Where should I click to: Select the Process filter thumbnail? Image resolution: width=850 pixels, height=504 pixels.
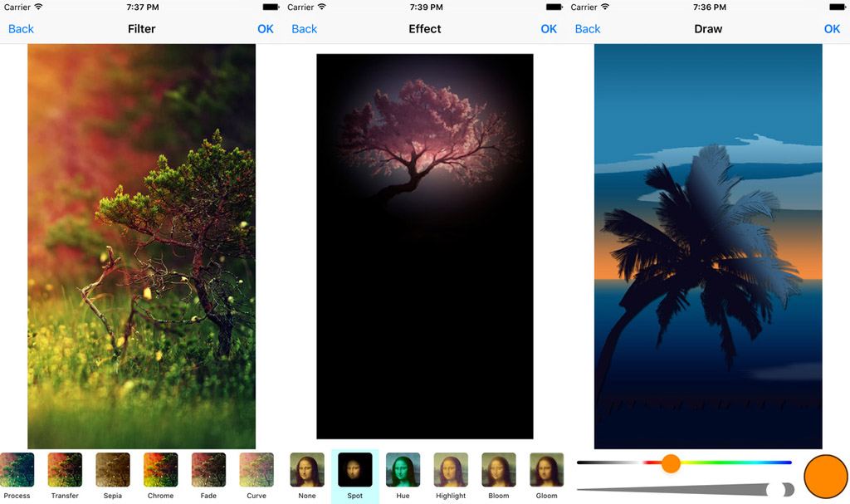(x=17, y=470)
